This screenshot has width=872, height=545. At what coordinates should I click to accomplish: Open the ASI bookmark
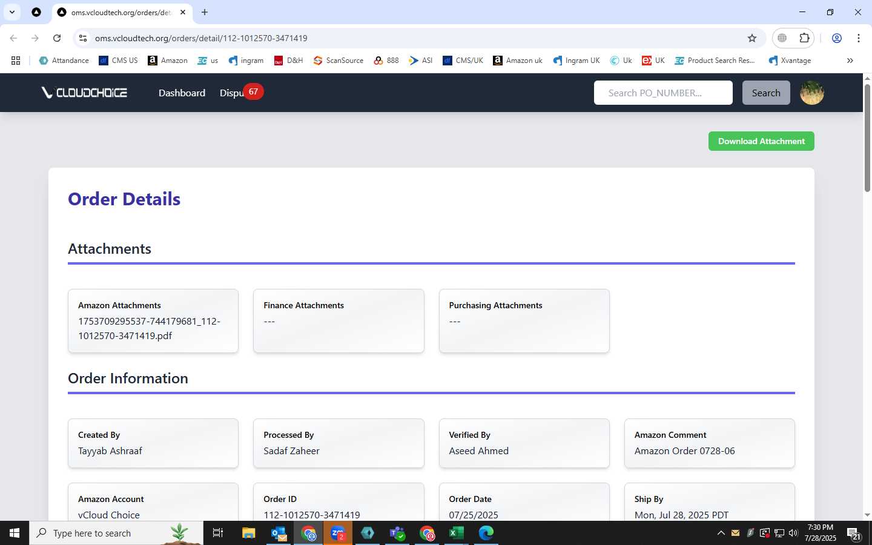coord(421,61)
